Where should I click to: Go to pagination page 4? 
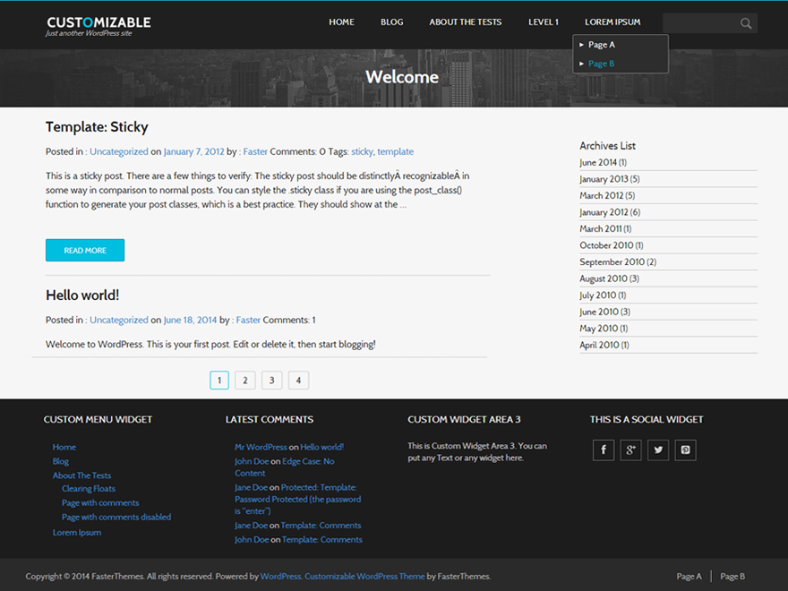(x=298, y=381)
